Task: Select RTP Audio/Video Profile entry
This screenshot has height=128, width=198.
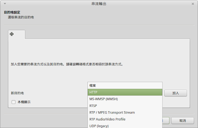Action: [x=125, y=119]
